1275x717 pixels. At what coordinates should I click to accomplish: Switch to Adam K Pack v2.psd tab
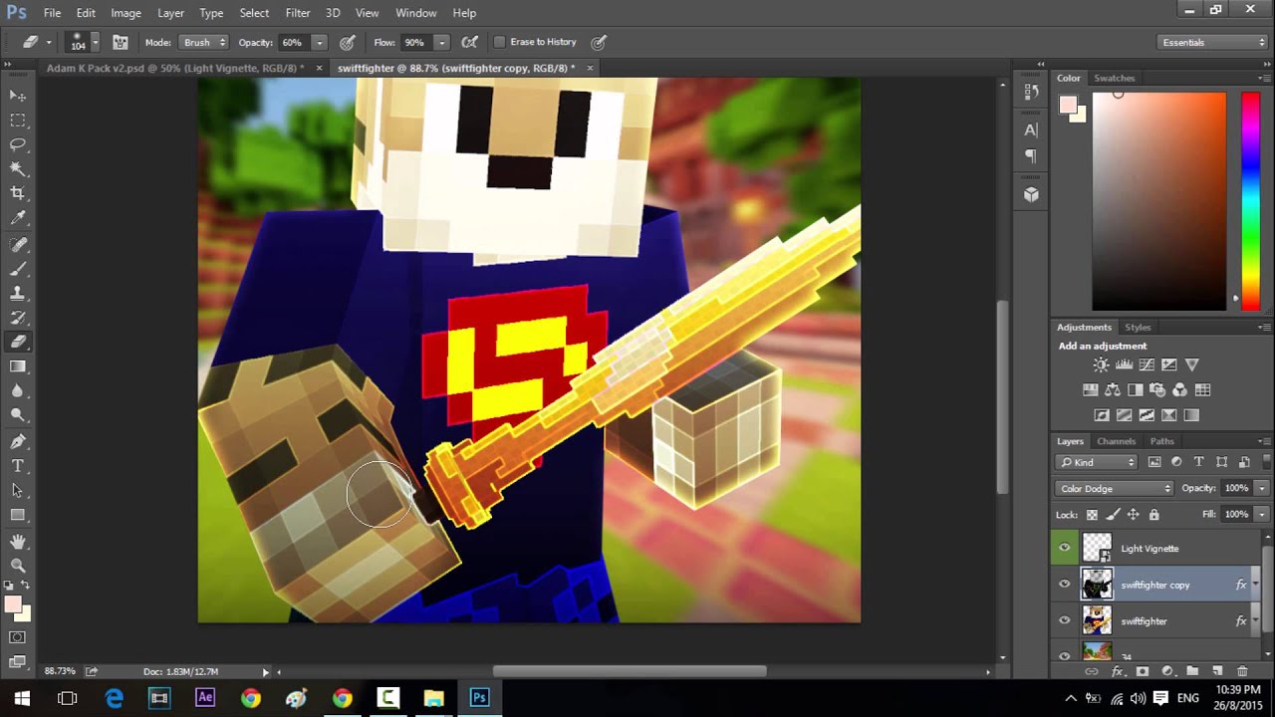[175, 68]
